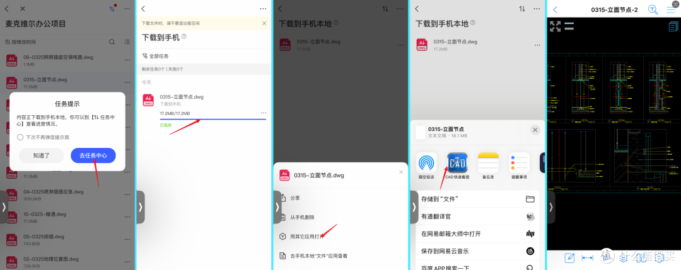
Task: Open layout pages icon in CAD viewer
Action: coord(673,27)
